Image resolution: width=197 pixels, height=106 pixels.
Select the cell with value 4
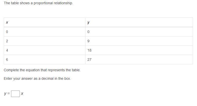point(44,50)
